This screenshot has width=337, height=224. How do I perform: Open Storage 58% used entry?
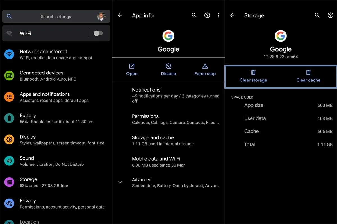coord(56,182)
